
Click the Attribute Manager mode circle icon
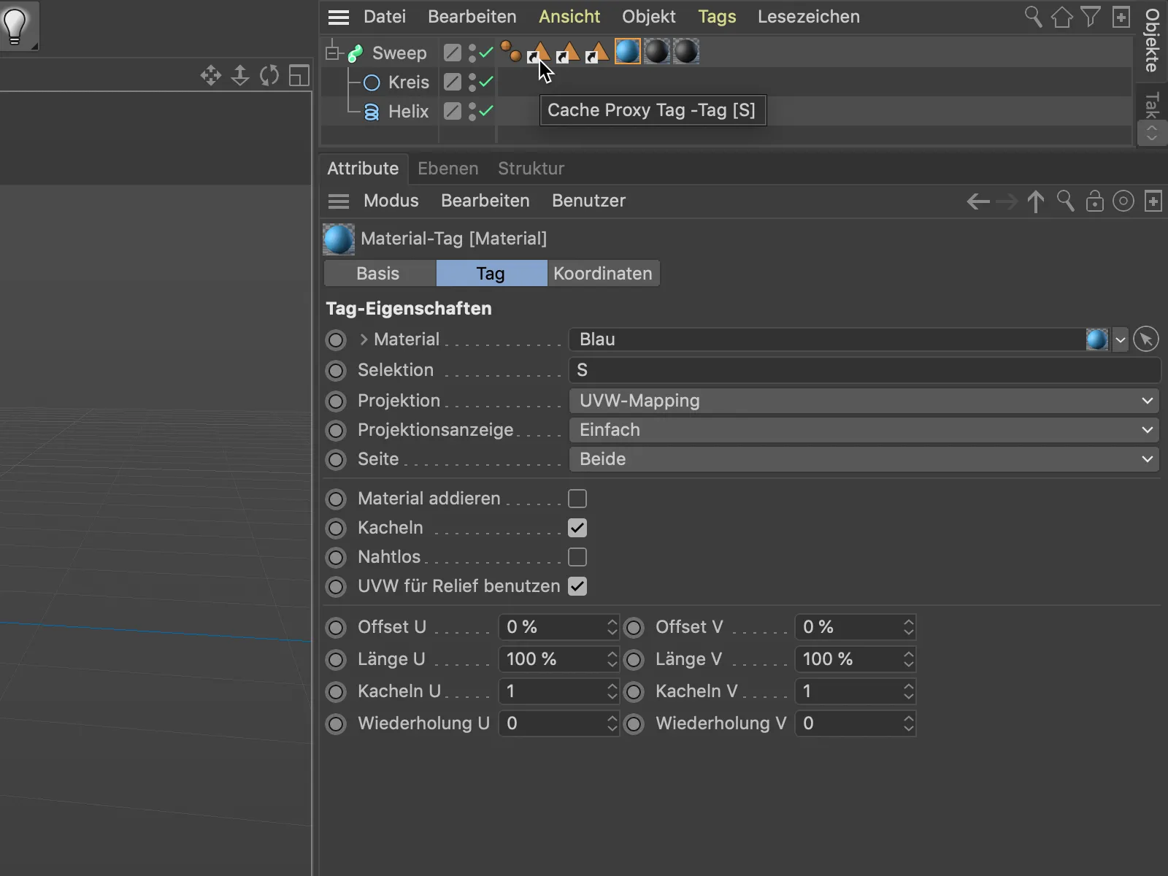[1123, 201]
